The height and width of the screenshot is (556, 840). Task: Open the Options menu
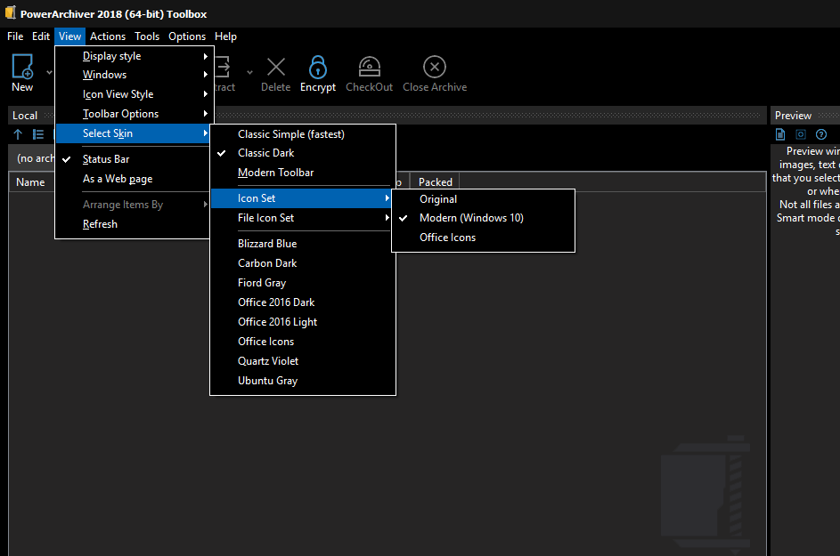tap(187, 36)
